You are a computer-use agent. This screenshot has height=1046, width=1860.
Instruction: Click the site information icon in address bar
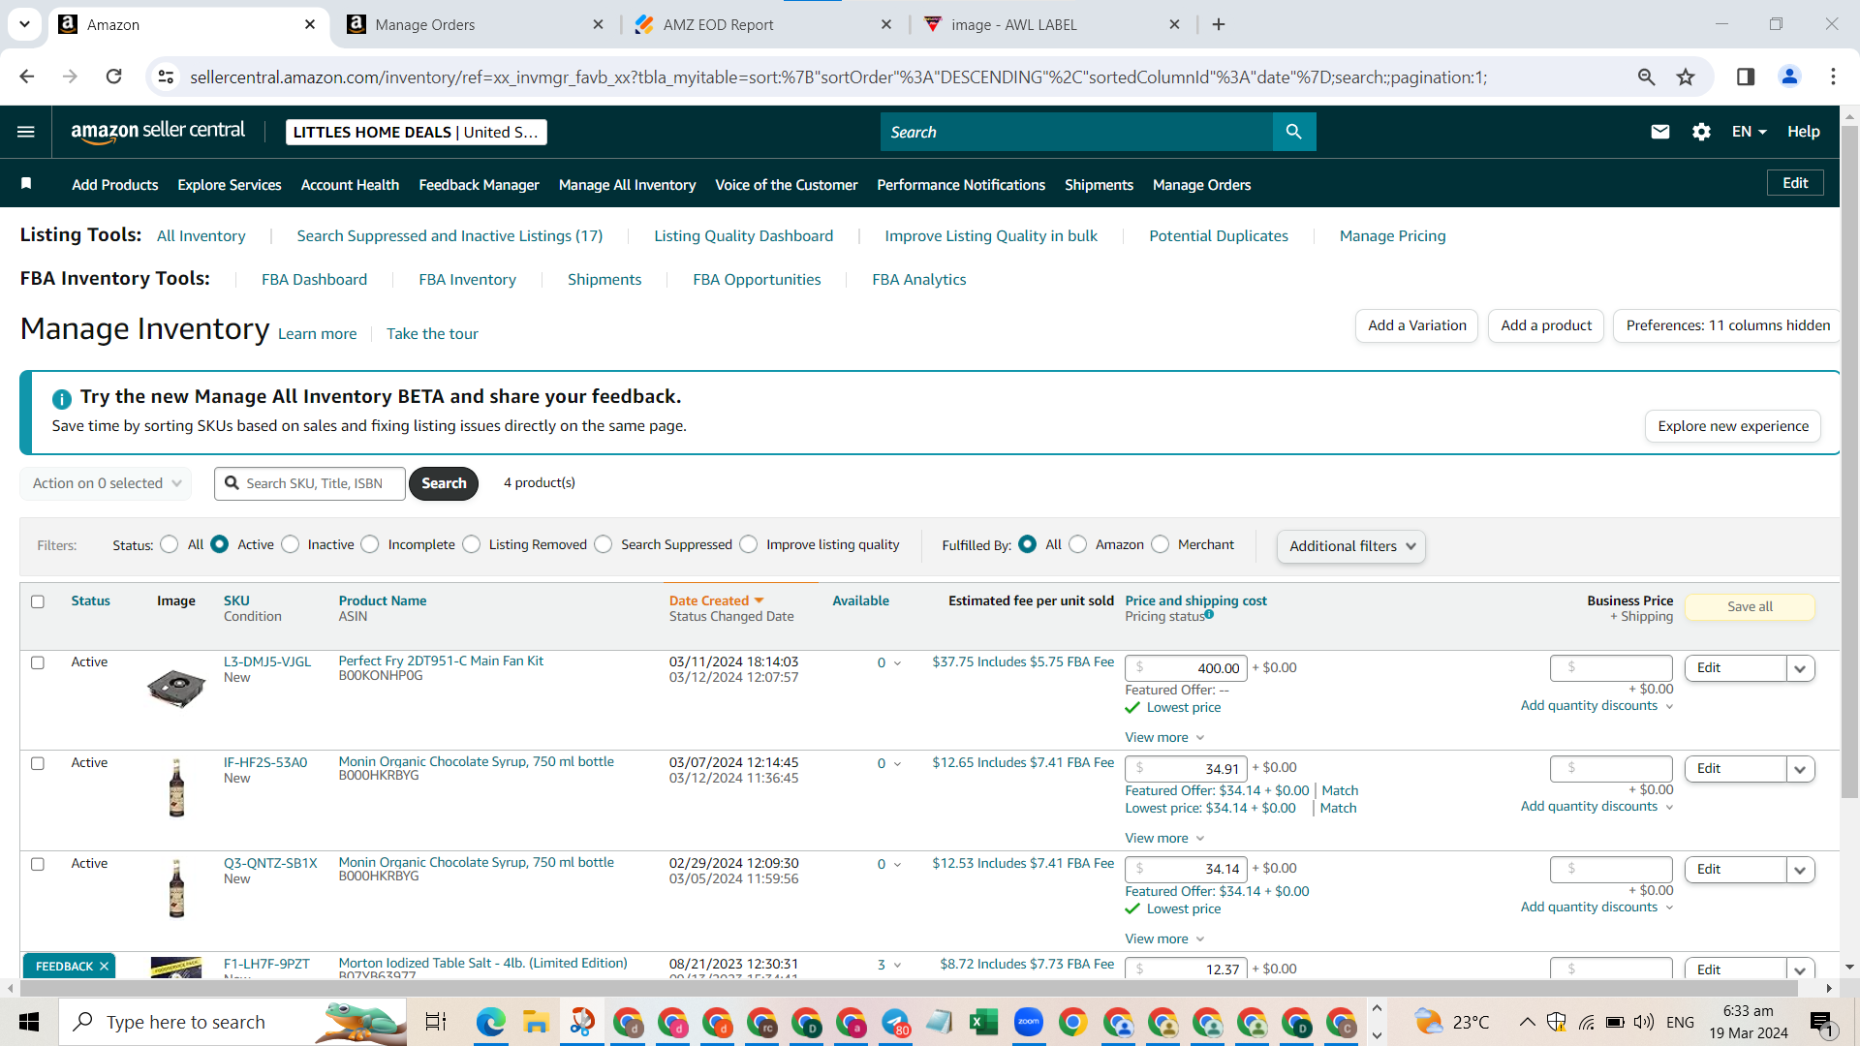point(166,77)
